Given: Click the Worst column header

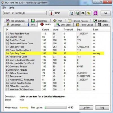Looking at the screenshot, I should pyautogui.click(x=57, y=30).
